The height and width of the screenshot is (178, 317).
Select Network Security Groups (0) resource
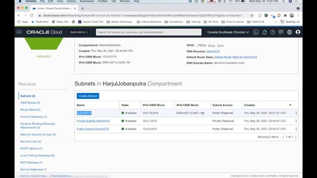pyautogui.click(x=38, y=134)
